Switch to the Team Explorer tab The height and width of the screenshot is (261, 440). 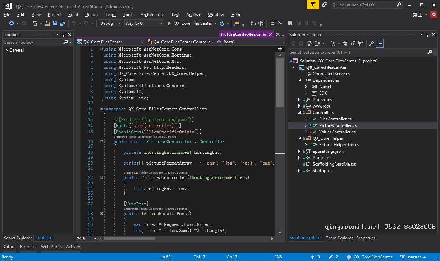point(339,238)
